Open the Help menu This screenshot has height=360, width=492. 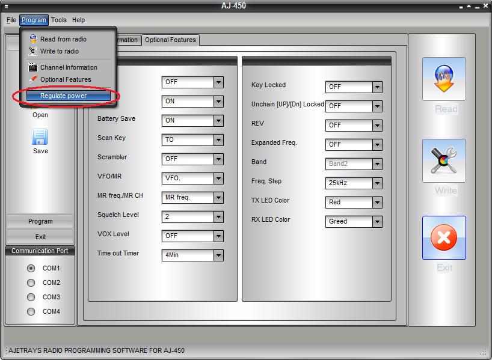coord(78,20)
